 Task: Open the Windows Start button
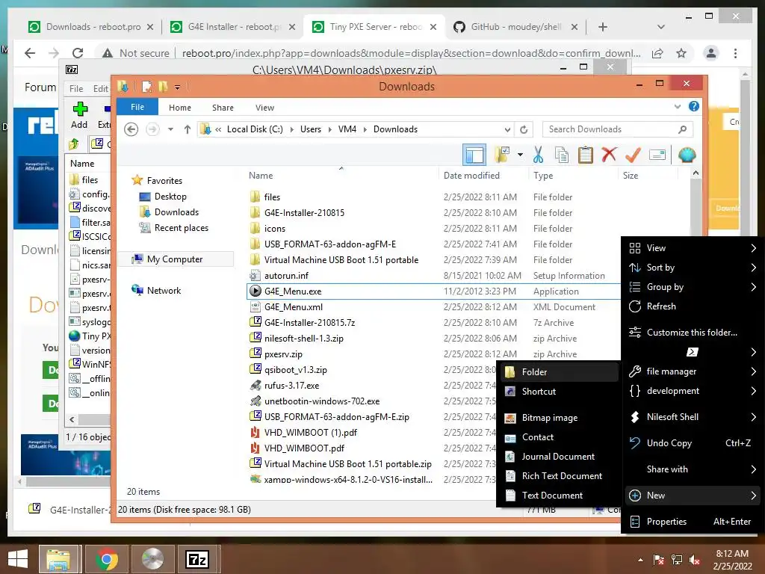pos(18,559)
